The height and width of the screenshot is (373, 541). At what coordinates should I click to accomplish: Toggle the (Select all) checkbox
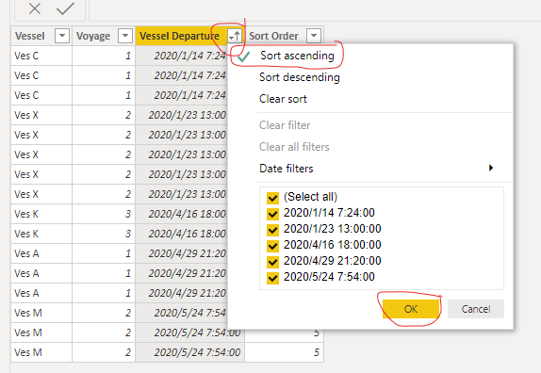tap(272, 198)
